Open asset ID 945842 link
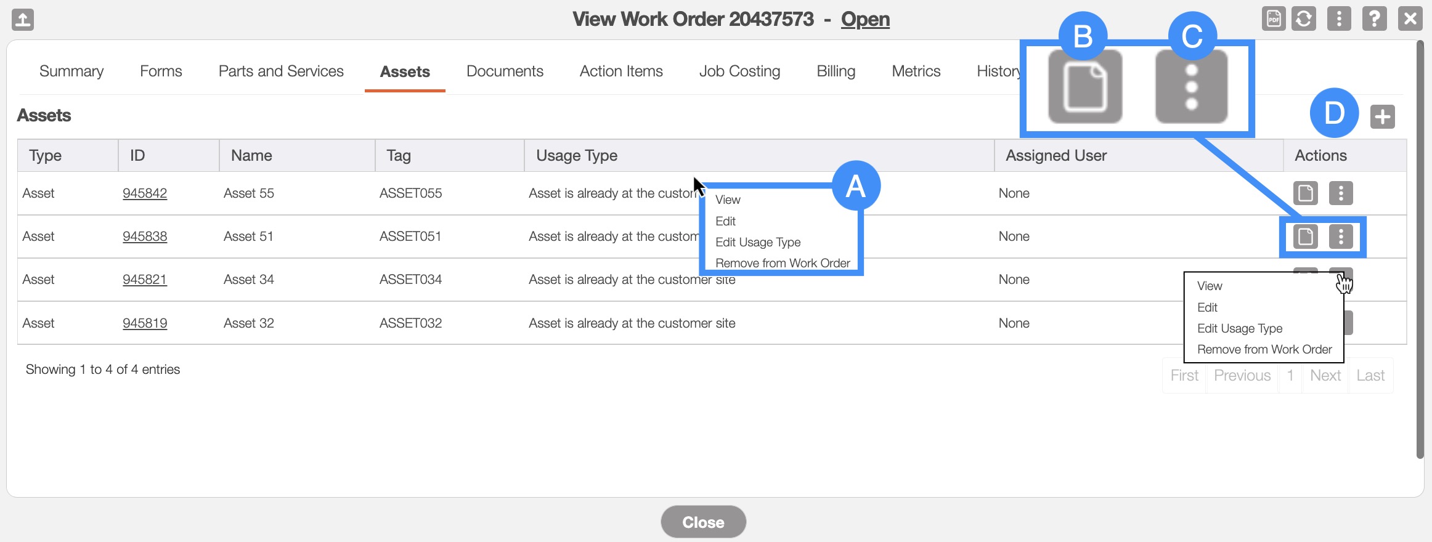The width and height of the screenshot is (1432, 542). pyautogui.click(x=145, y=193)
